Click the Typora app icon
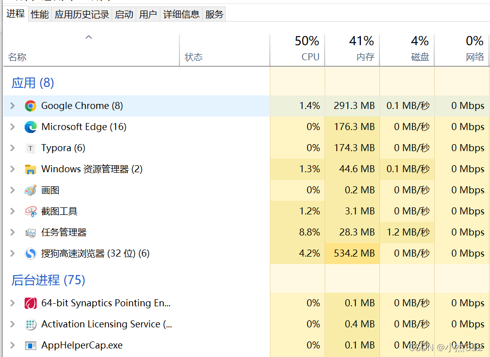490x357 pixels. click(x=31, y=148)
